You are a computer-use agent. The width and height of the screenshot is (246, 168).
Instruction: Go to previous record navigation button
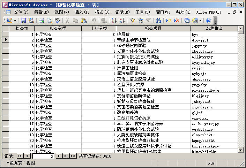[27, 156]
